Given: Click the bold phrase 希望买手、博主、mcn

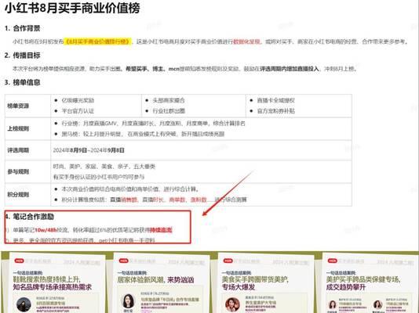Looking at the screenshot, I should click(152, 69).
